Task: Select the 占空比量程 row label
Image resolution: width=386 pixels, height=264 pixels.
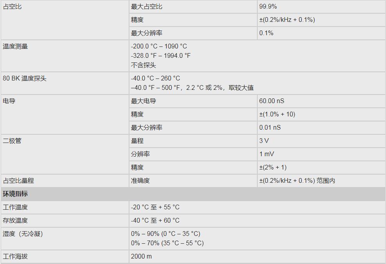Action: [x=18, y=181]
